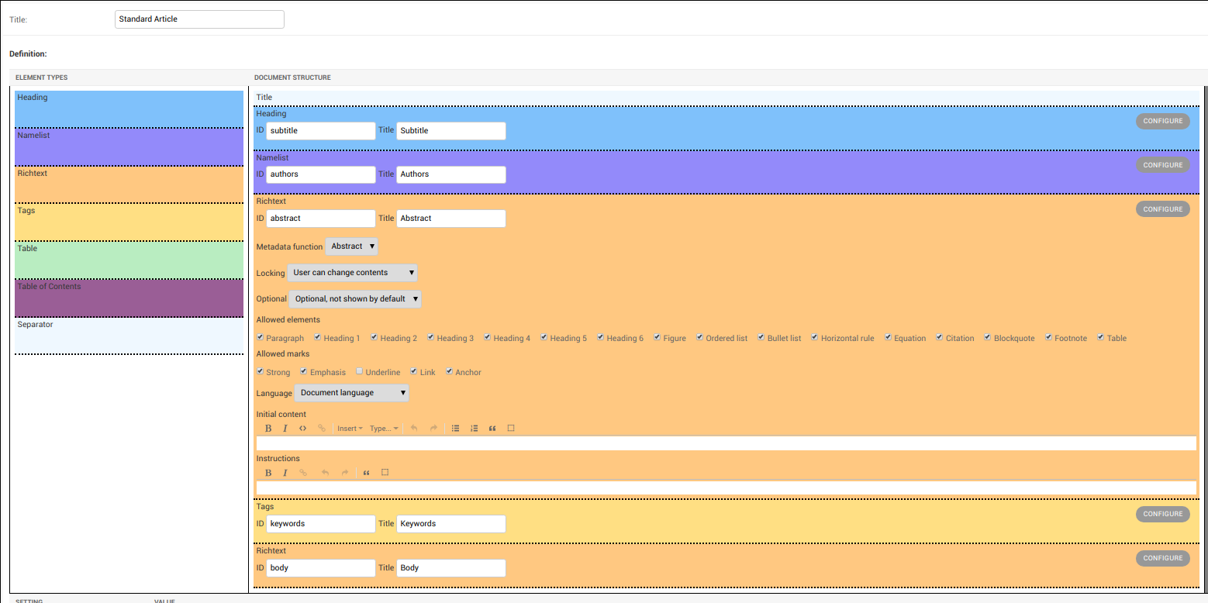The width and height of the screenshot is (1208, 603).
Task: Click CONFIGURE on the Keywords tags element
Action: click(x=1162, y=513)
